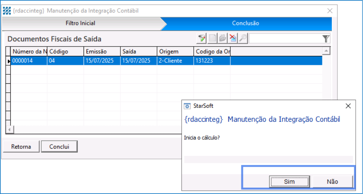Viewport: 363px width, 194px height.
Task: Select the row indicator arrow for record 0000014
Action: 9,61
